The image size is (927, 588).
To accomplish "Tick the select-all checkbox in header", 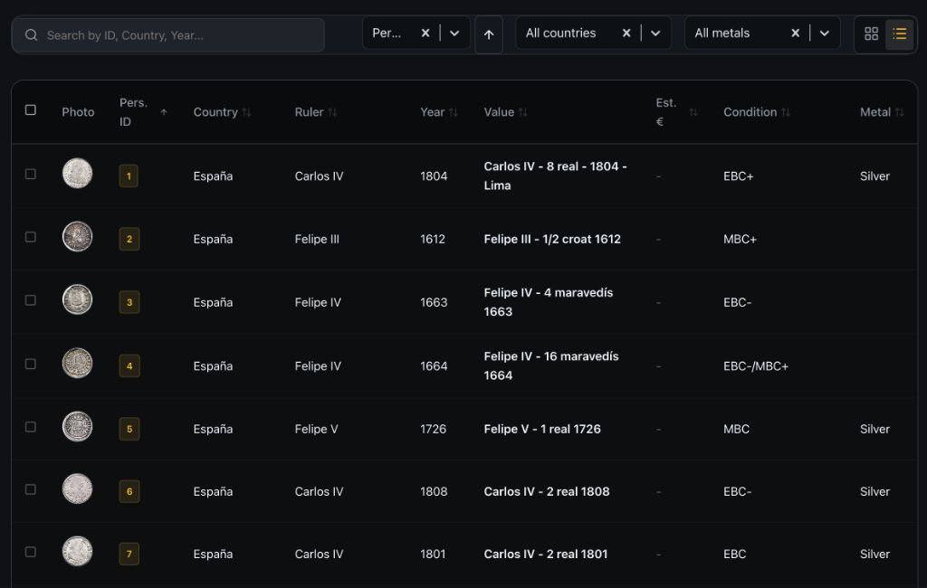I will [31, 109].
